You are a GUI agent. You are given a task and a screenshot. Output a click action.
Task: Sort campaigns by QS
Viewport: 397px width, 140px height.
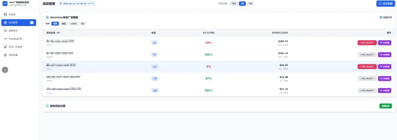tap(83, 23)
